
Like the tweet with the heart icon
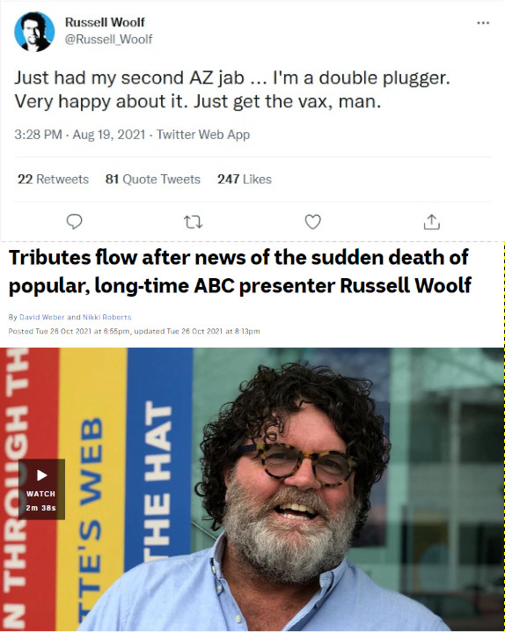pyautogui.click(x=312, y=222)
